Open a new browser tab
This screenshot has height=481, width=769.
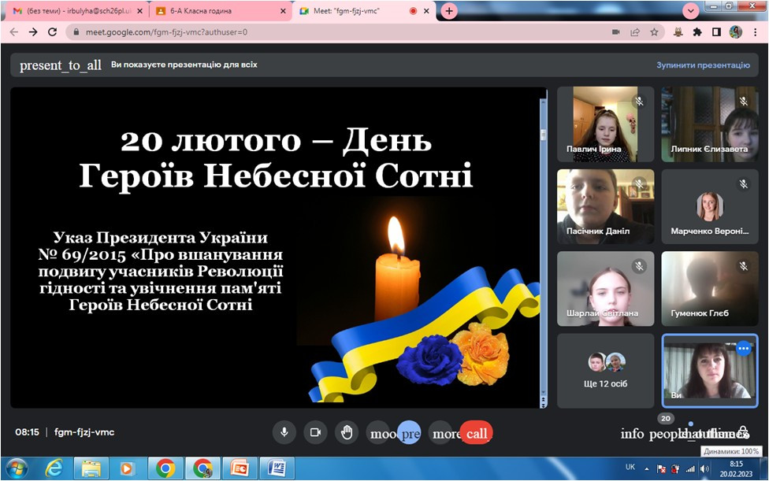[x=449, y=11]
